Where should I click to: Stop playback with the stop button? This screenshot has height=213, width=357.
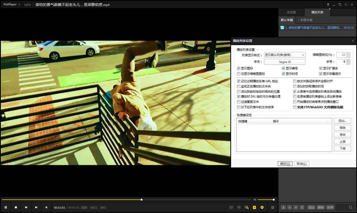click(x=16, y=207)
